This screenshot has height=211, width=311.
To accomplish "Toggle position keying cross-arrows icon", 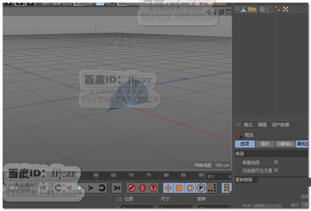I will pos(168,188).
